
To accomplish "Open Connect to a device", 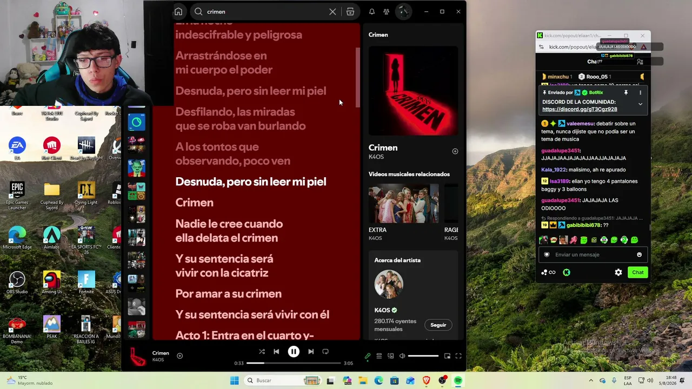I will 390,356.
